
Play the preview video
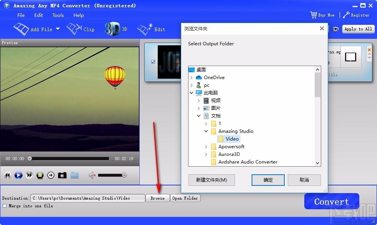18,175
